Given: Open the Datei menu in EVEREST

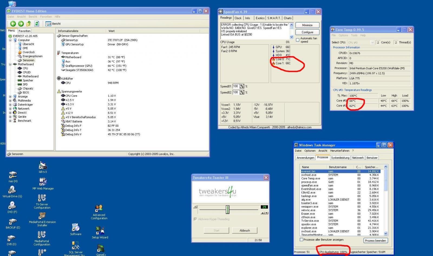Looking at the screenshot, I should 11,17.
